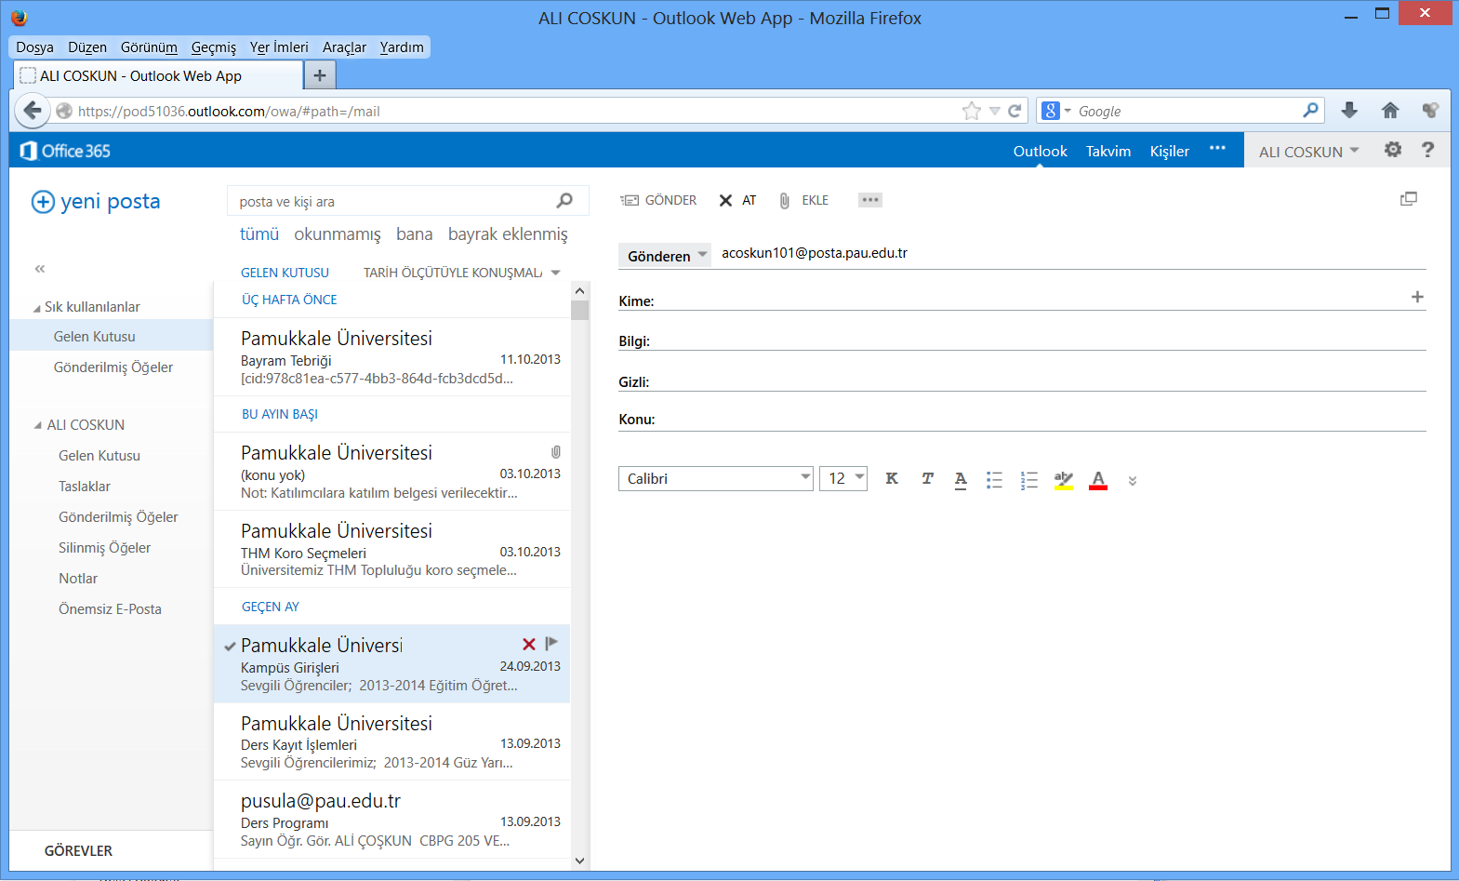Filter mail by bayrak eklenmiş

pyautogui.click(x=508, y=234)
